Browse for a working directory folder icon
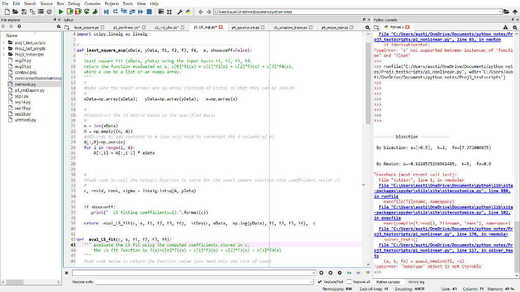Image resolution: width=520 pixels, height=292 pixels. 505,11
